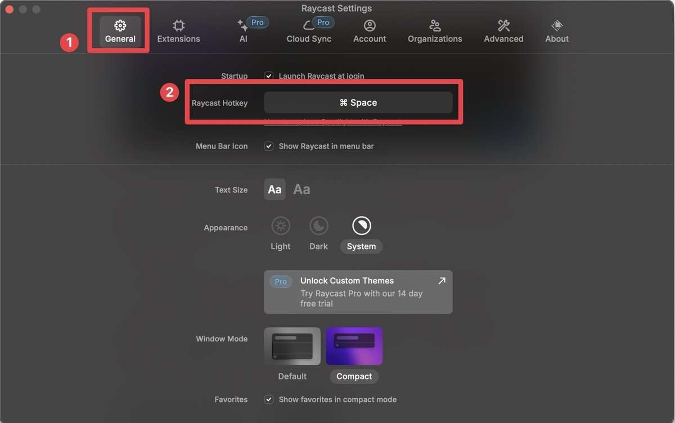
Task: Choose the Dark appearance moon icon
Action: click(x=319, y=226)
